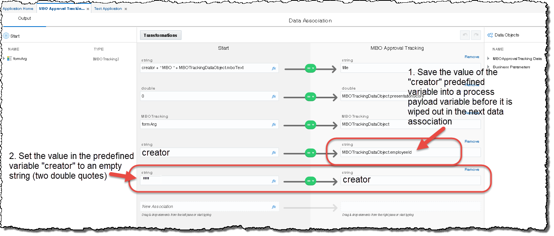Open operator dropdown for the creator target association
The image size is (554, 236).
[311, 181]
